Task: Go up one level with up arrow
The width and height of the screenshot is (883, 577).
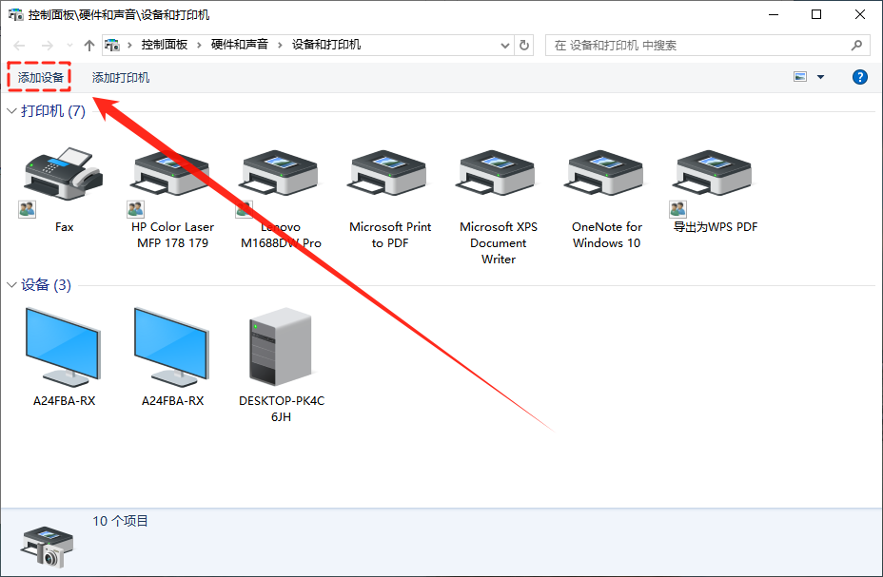Action: pos(89,45)
